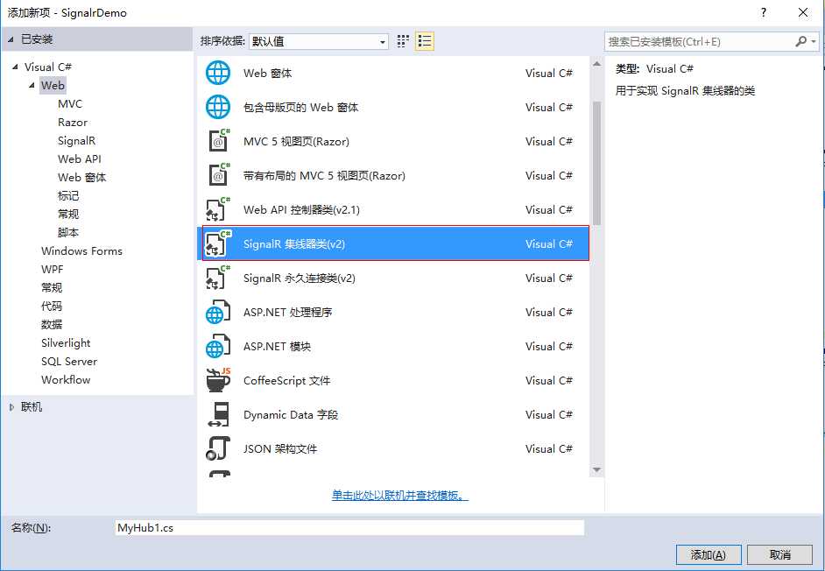Click ASP.NET 处理程序 template name
The width and height of the screenshot is (825, 571).
pyautogui.click(x=288, y=312)
